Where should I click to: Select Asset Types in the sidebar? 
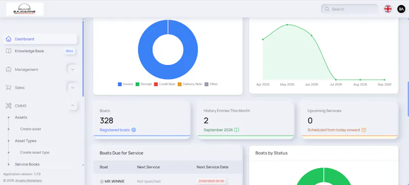click(x=26, y=141)
